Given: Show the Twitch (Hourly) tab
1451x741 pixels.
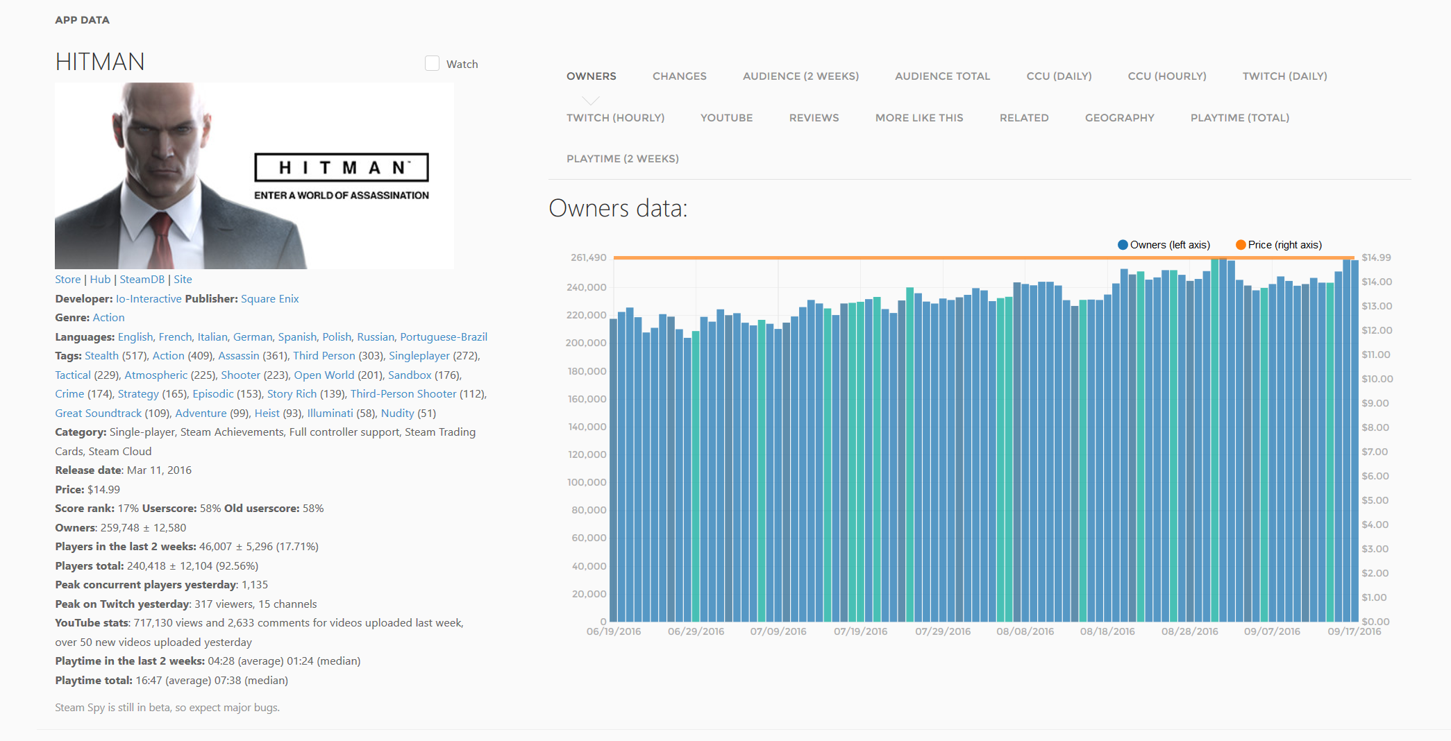Looking at the screenshot, I should pos(615,118).
